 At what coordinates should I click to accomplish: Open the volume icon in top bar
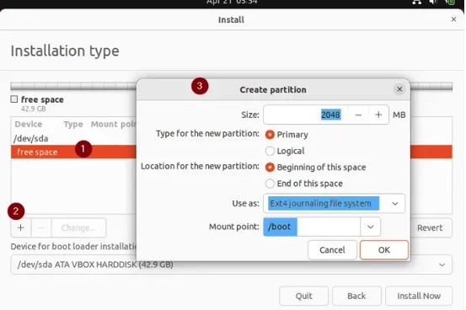(x=433, y=2)
